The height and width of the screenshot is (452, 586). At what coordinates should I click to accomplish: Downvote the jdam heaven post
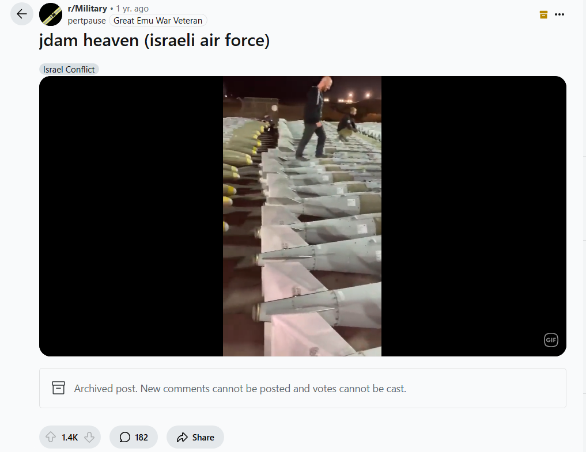[89, 437]
